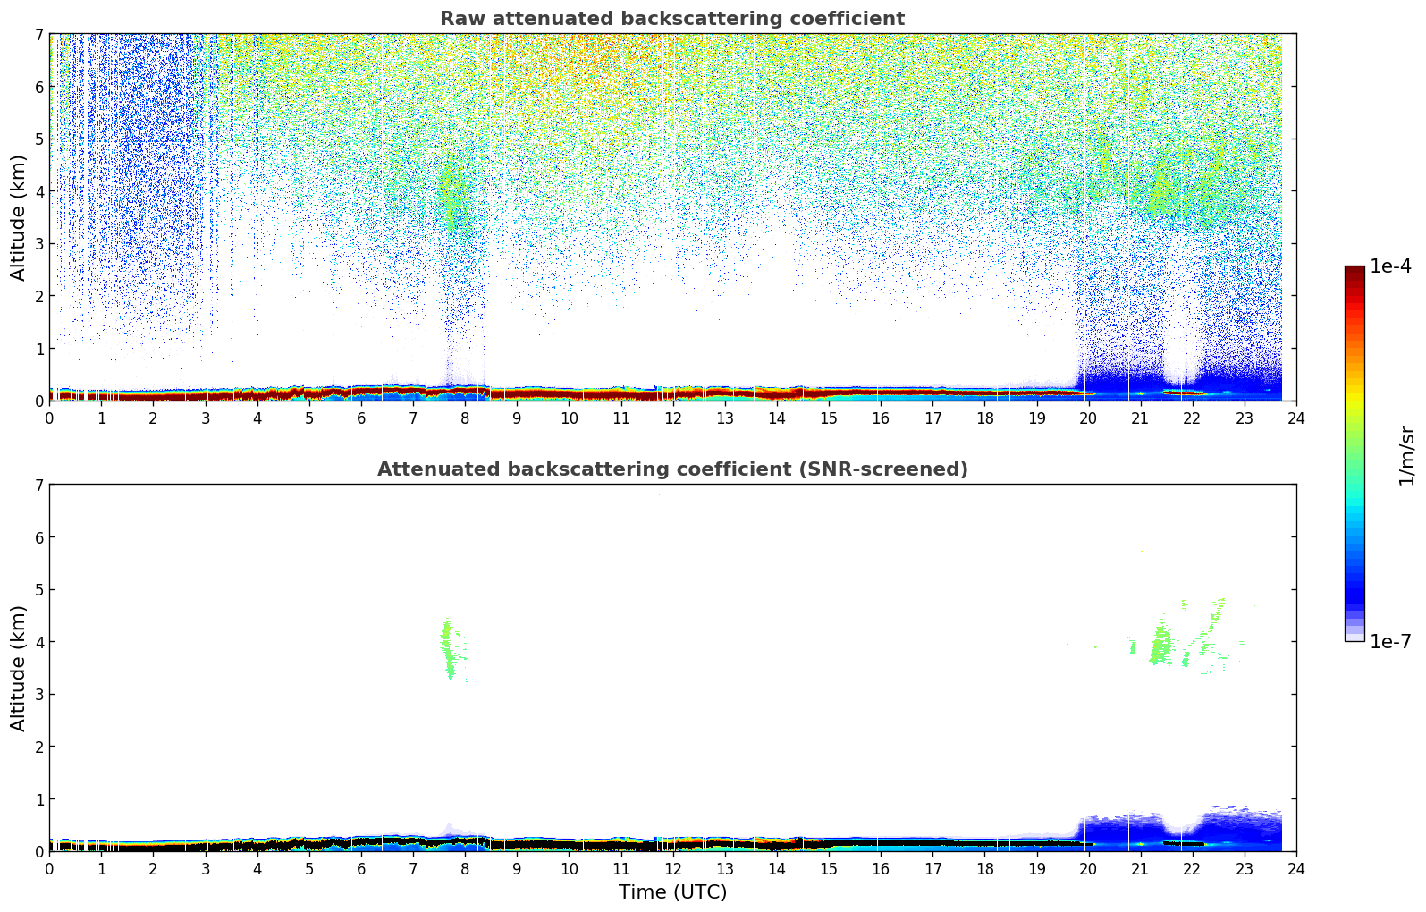Click the altitude 7 tick on the top plot
This screenshot has height=912, width=1426.
pyautogui.click(x=38, y=34)
